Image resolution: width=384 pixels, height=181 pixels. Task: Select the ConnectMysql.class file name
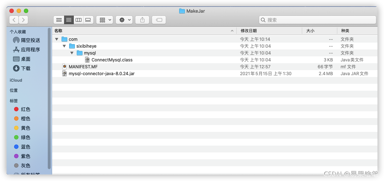click(112, 60)
